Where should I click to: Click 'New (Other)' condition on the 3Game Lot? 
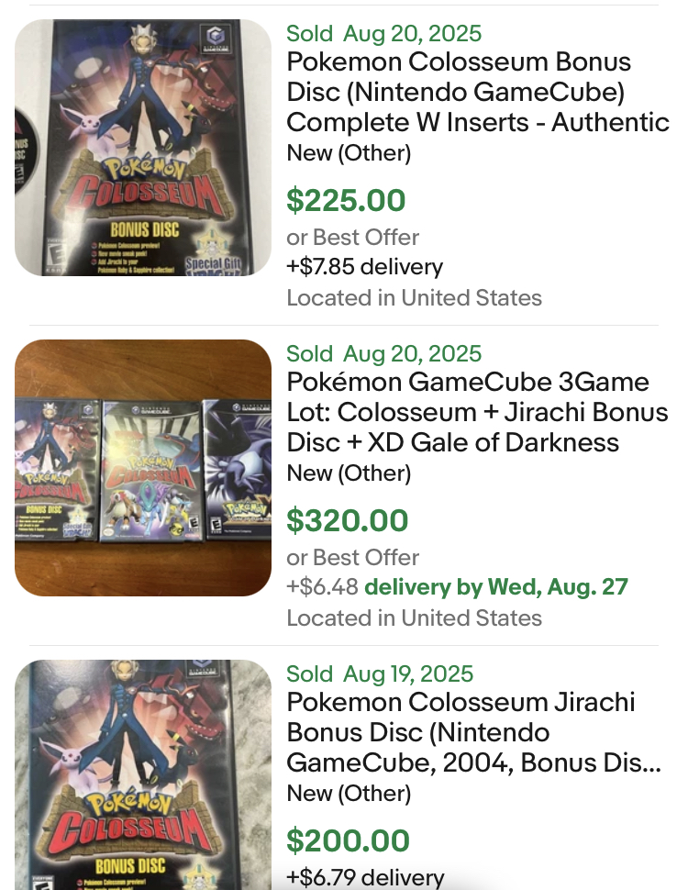pyautogui.click(x=350, y=473)
